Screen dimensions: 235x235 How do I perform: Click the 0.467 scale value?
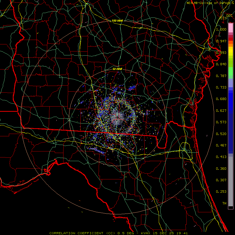[221, 145]
